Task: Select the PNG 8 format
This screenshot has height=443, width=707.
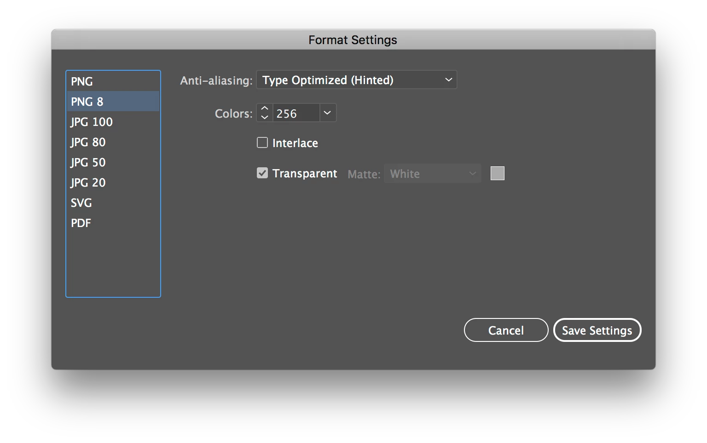Action: pos(113,102)
